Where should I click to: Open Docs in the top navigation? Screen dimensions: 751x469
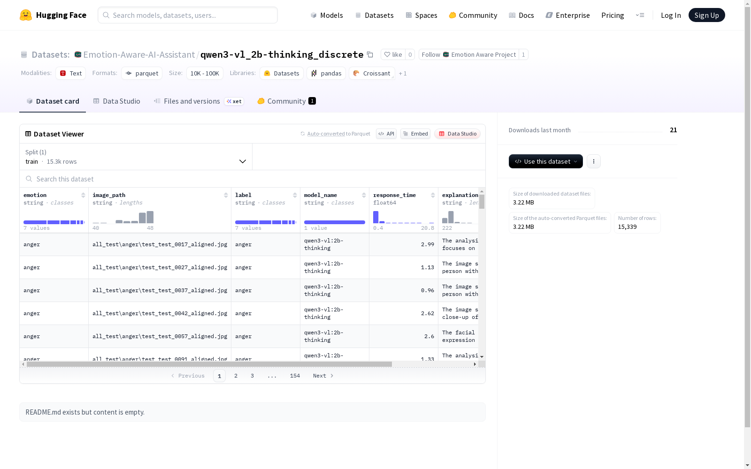[x=521, y=15]
